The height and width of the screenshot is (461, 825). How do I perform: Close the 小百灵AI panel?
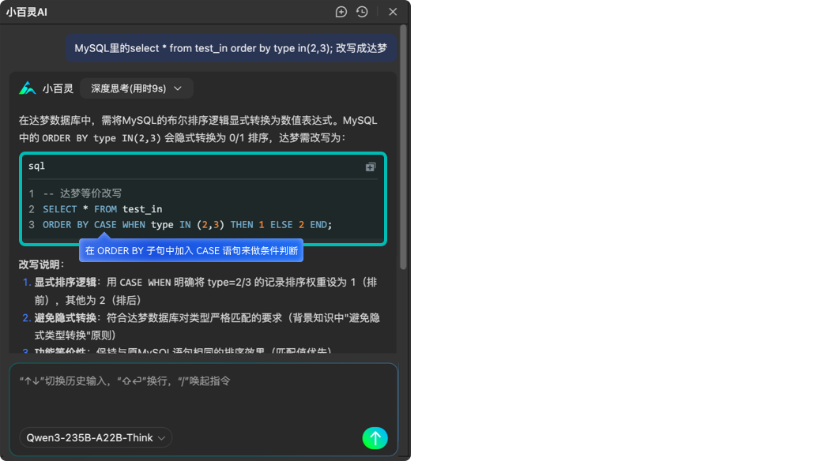pos(393,12)
